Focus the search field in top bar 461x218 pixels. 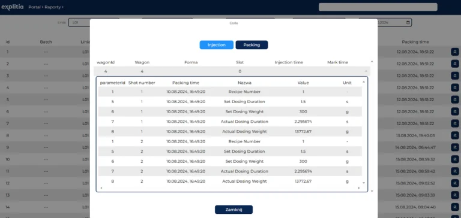[x=378, y=7]
